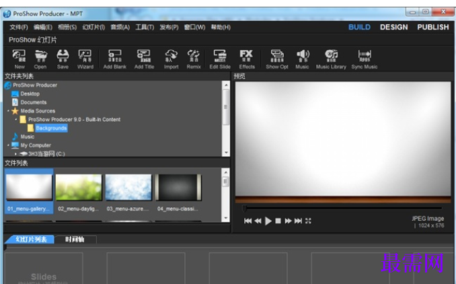
Task: Open the 工具(T) menu
Action: (145, 27)
